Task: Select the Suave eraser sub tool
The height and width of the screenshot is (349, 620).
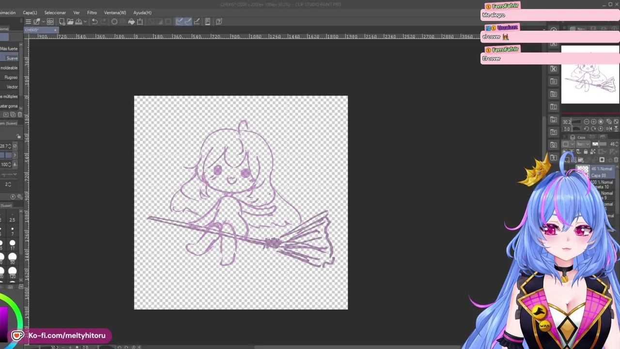Action: tap(9, 58)
